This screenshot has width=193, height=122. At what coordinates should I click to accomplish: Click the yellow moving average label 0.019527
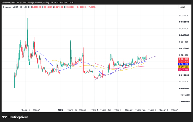coord(184,67)
